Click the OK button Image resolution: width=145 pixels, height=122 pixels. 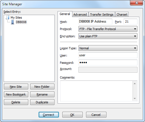[72, 115]
